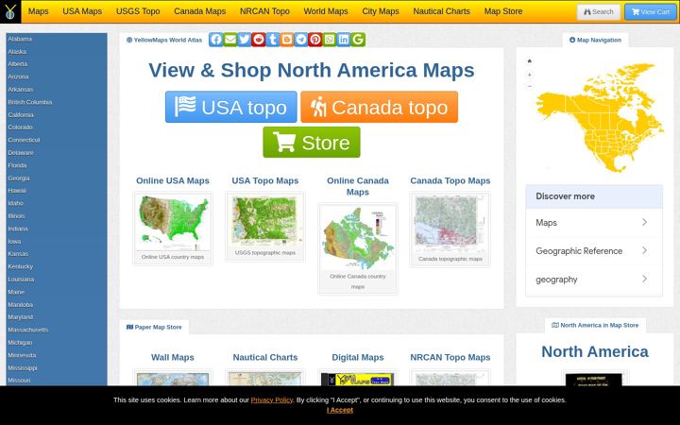This screenshot has height=425, width=680.
Task: Open Wall Maps link
Action: click(173, 357)
